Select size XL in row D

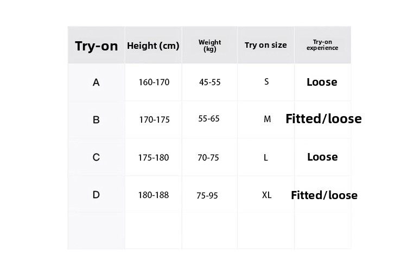click(x=266, y=195)
